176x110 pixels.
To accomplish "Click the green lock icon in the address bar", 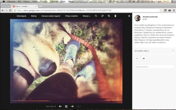I will pos(15,11).
